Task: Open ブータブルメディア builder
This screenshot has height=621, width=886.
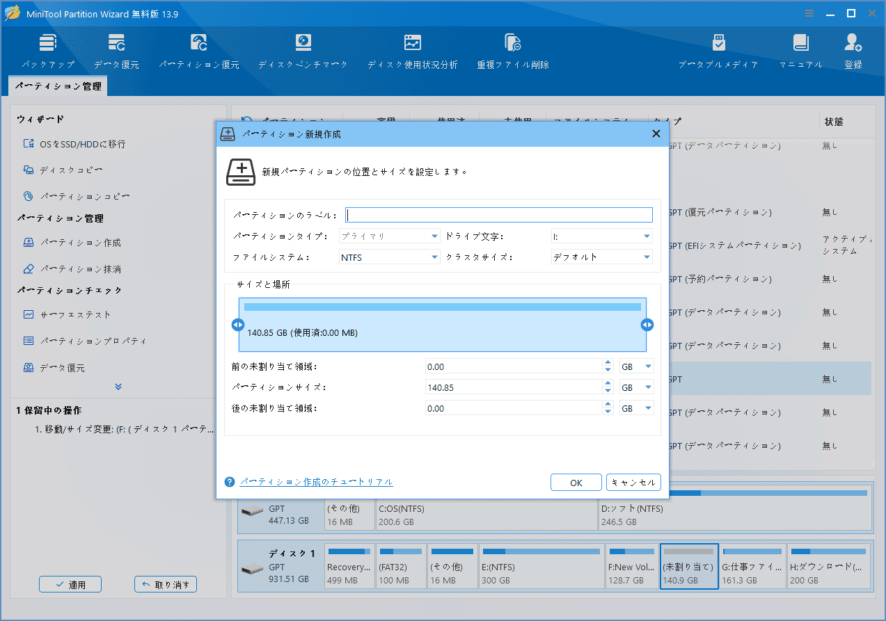Action: coord(719,51)
